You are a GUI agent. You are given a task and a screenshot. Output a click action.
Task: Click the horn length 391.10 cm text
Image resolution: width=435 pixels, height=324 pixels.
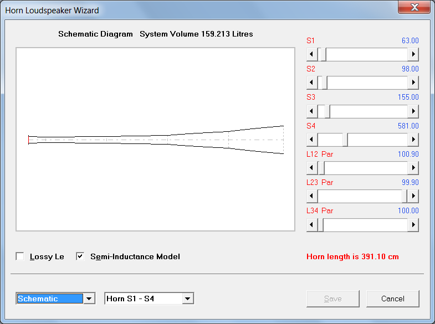[352, 256]
